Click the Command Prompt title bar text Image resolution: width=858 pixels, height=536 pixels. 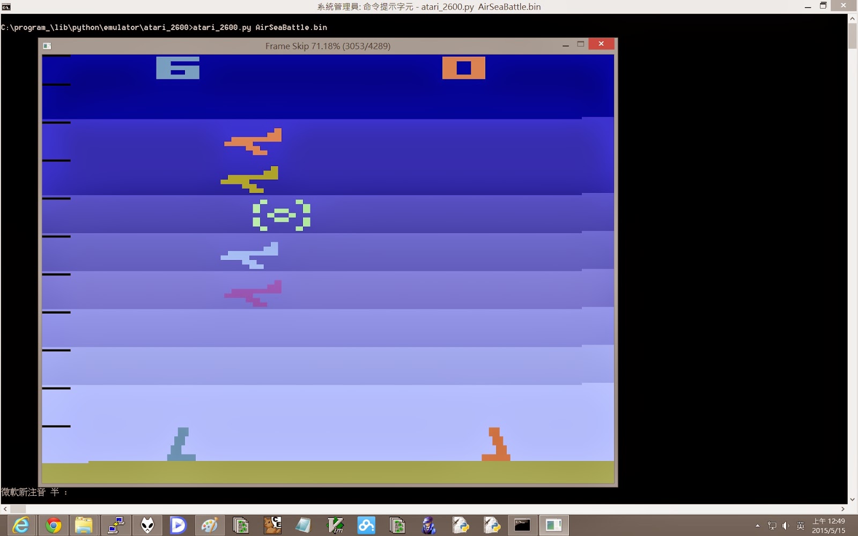coord(428,7)
